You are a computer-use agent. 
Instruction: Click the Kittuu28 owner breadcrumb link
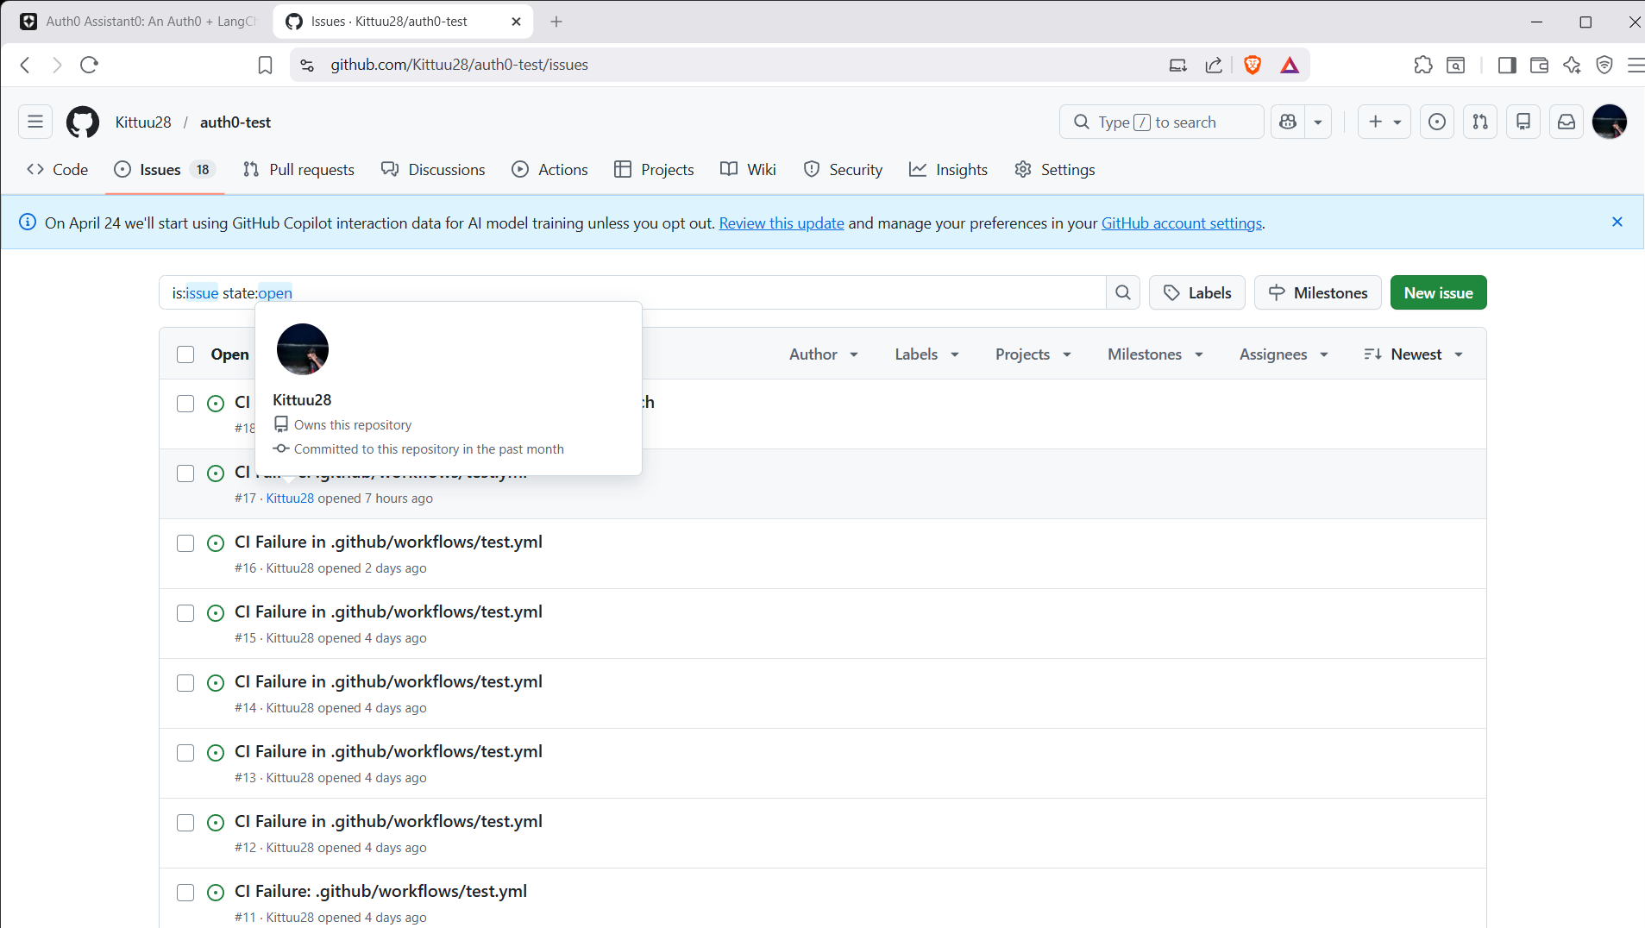click(143, 122)
